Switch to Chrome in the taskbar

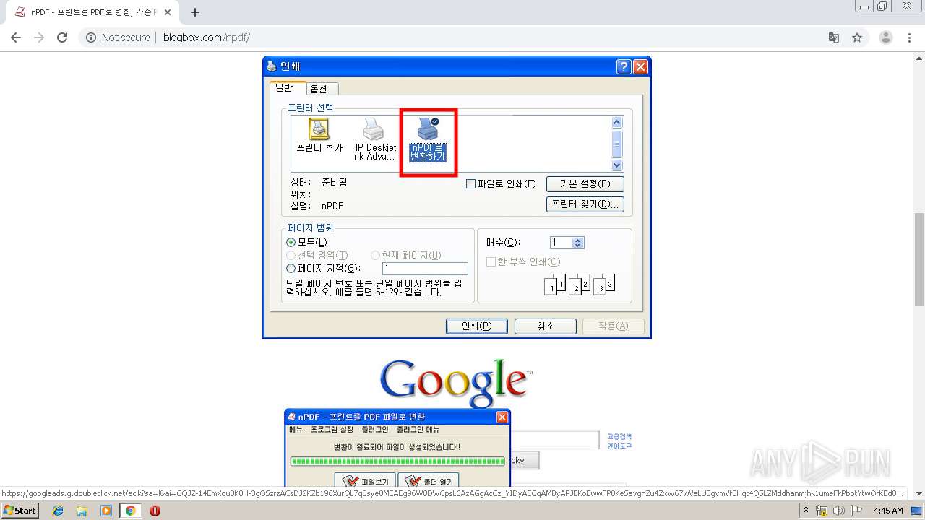pyautogui.click(x=131, y=511)
